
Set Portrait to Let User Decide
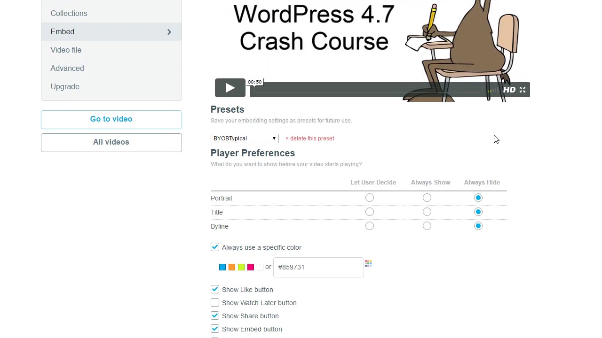tap(370, 198)
